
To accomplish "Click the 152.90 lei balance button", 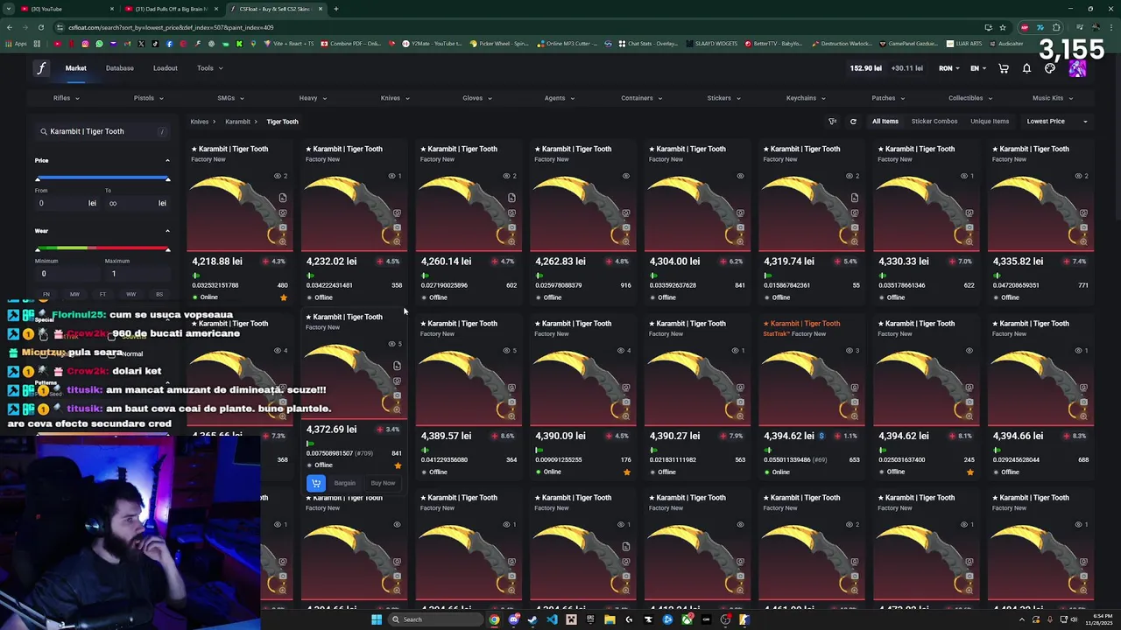I will click(865, 68).
